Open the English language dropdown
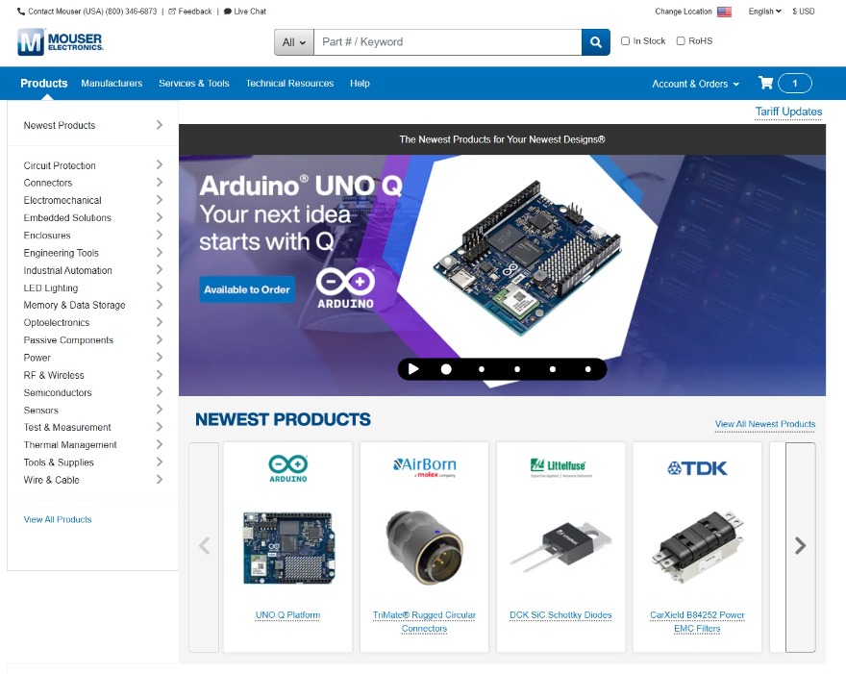846x674 pixels. 764,12
